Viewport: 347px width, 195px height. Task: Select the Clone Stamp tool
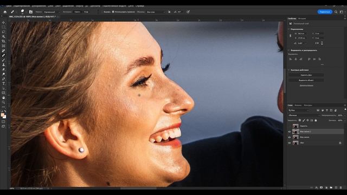[3, 64]
